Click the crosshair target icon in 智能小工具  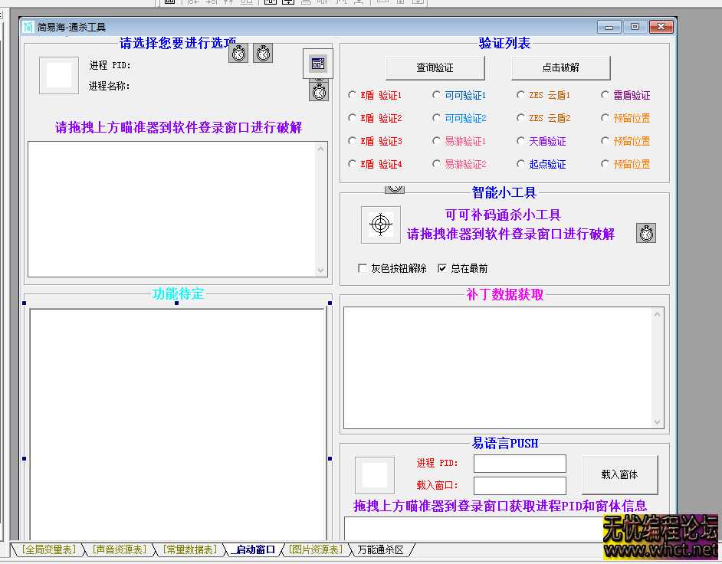(x=380, y=224)
